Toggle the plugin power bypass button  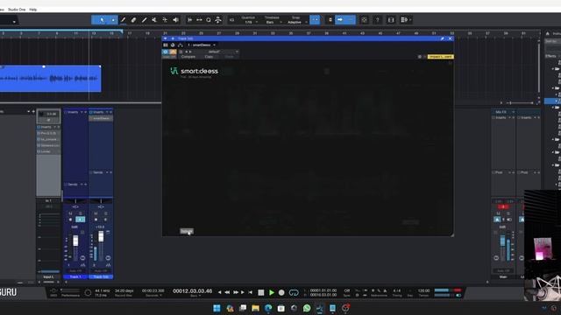pos(166,52)
